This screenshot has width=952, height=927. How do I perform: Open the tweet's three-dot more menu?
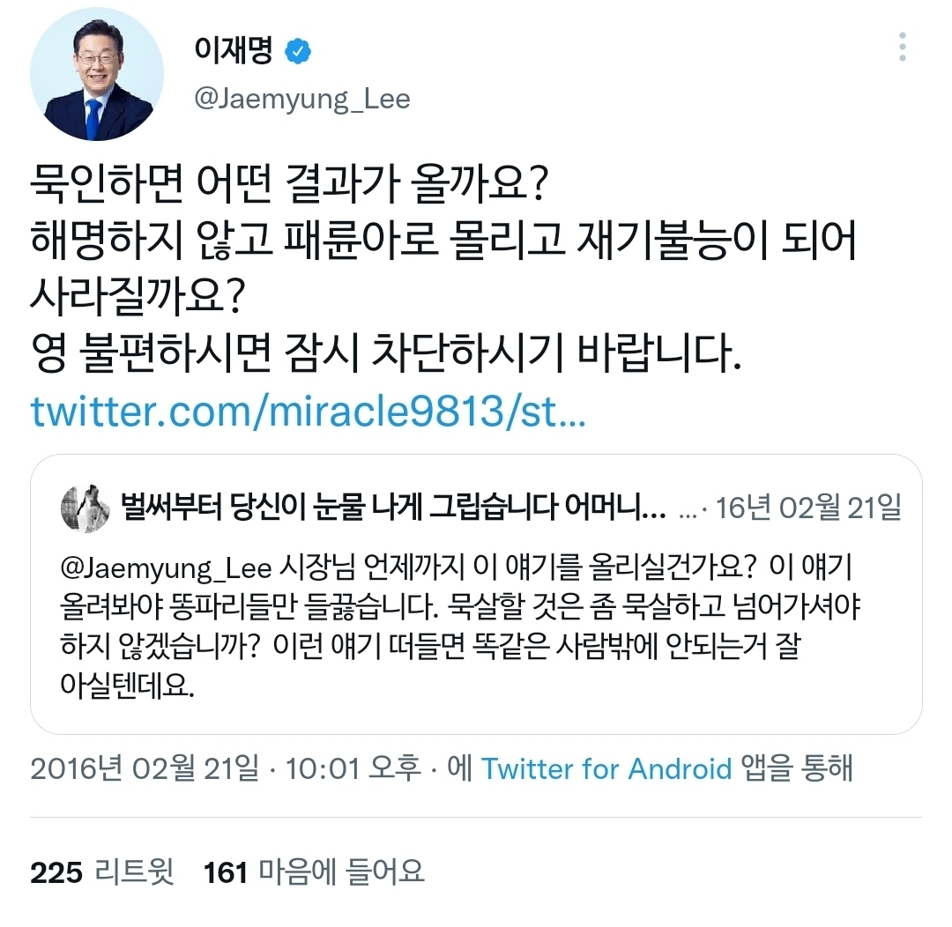pyautogui.click(x=902, y=46)
